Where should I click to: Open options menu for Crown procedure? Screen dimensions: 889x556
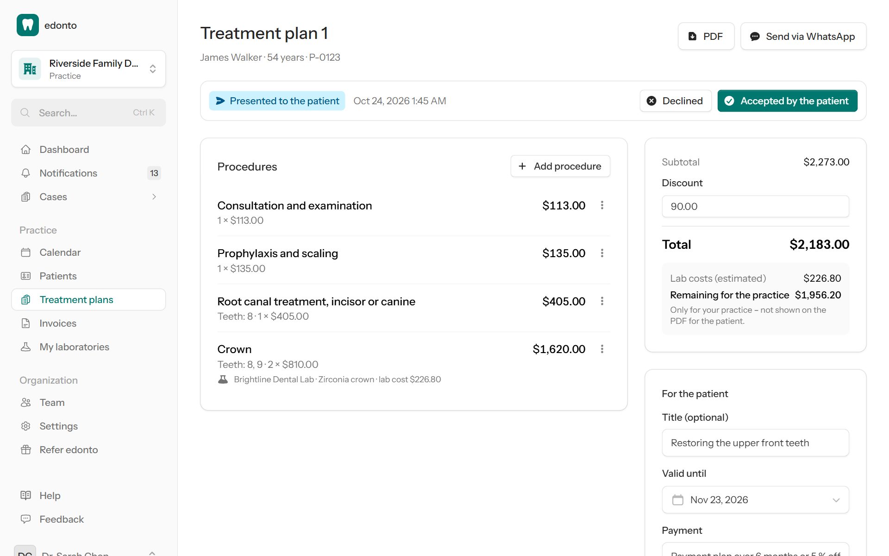click(602, 349)
